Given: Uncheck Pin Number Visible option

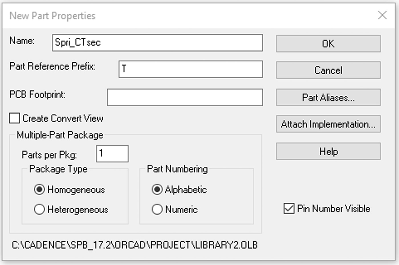Looking at the screenshot, I should click(x=289, y=208).
